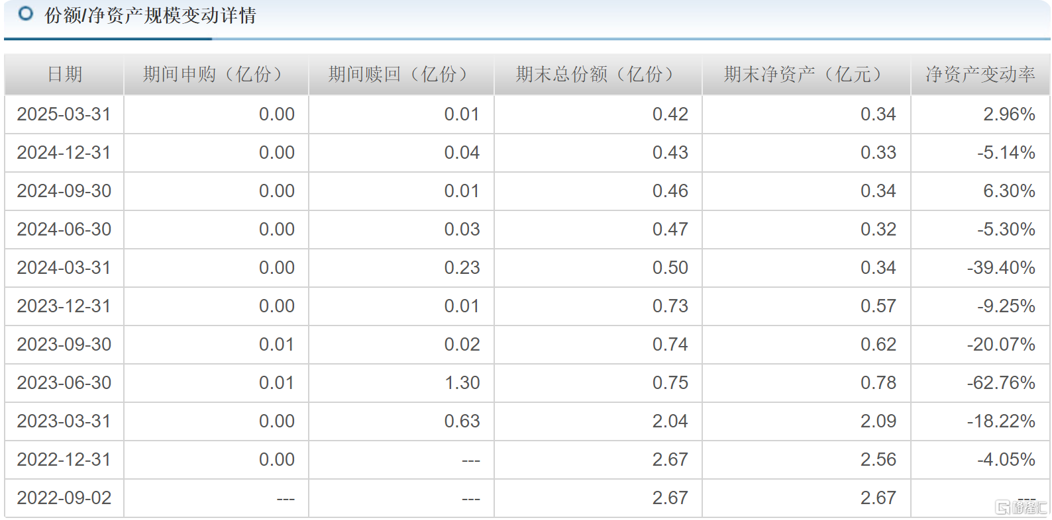Viewport: 1052px width, 520px height.
Task: Select the 净资产变动率 column header
Action: tap(980, 74)
